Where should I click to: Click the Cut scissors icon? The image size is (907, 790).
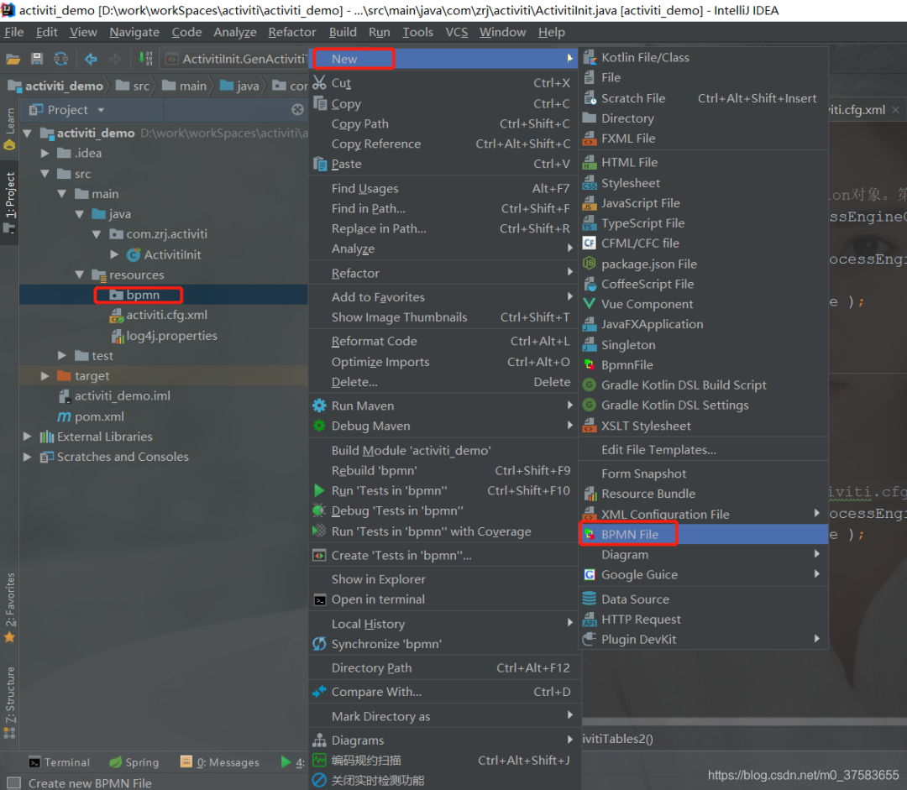point(319,83)
